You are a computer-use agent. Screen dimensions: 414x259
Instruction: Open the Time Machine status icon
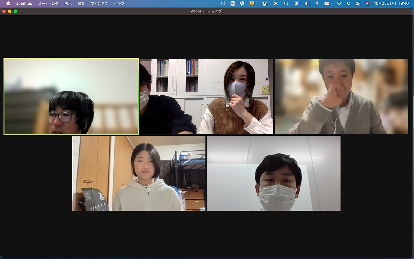(x=286, y=3)
